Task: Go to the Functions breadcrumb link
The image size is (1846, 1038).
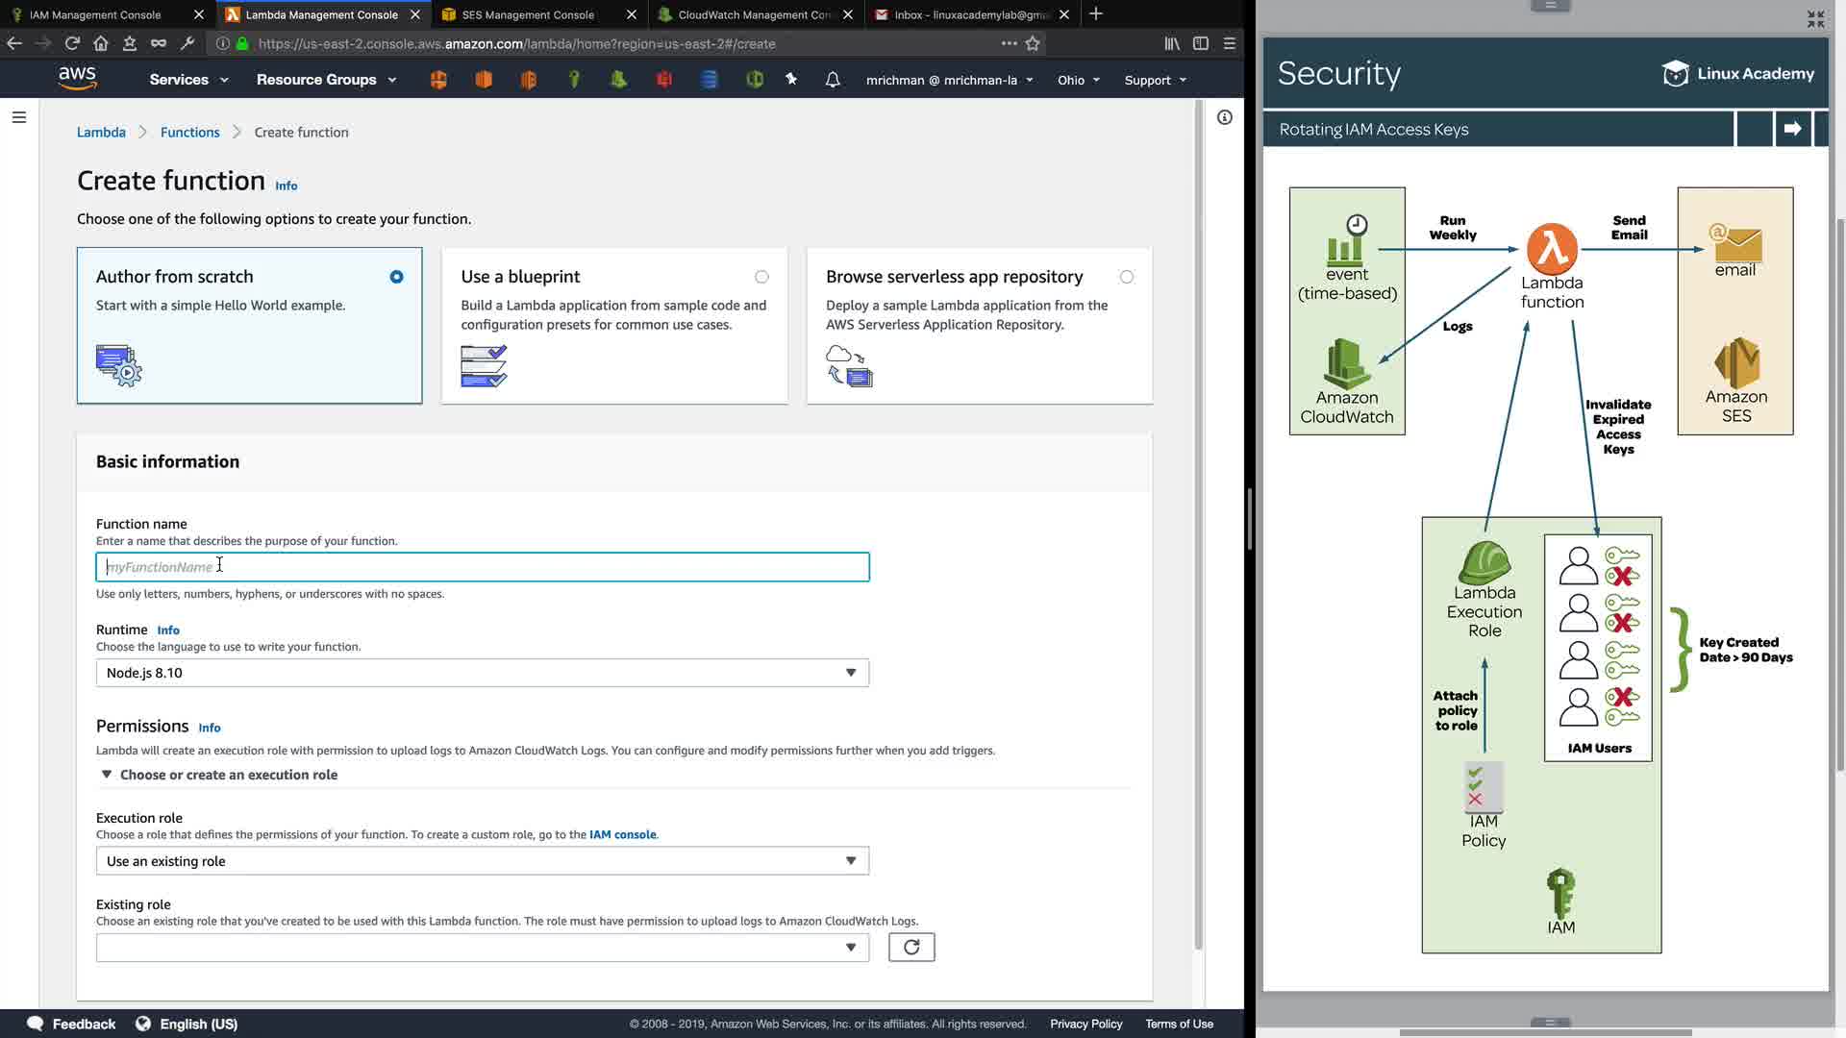Action: pos(189,133)
